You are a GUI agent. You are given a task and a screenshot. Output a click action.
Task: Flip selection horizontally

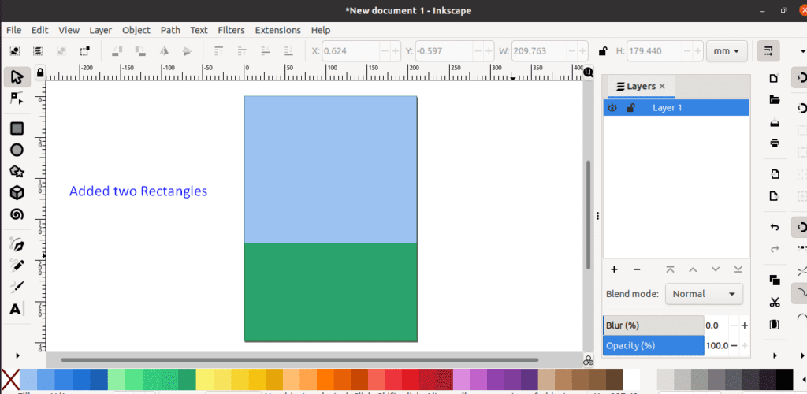point(164,51)
